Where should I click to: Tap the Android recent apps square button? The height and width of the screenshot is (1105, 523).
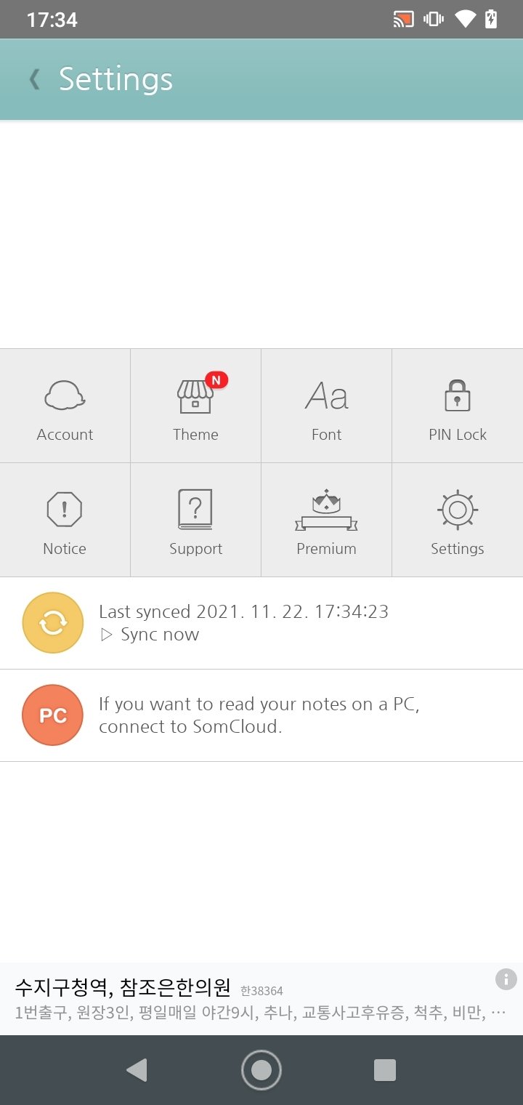point(384,1070)
